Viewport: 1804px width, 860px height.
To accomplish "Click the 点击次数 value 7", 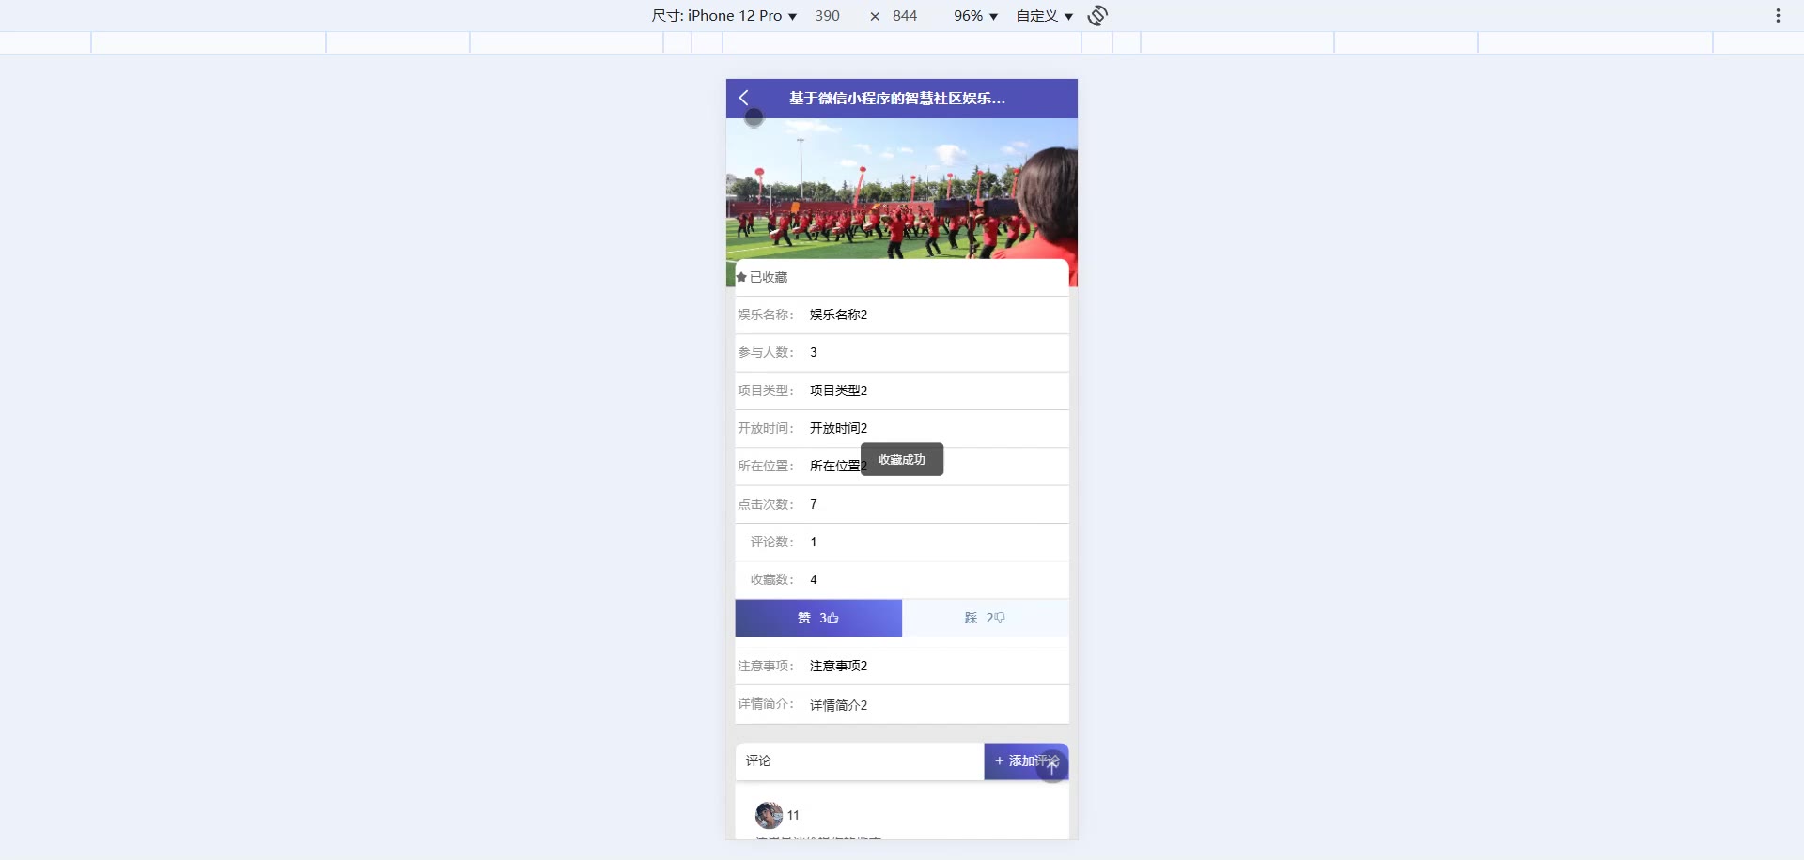I will pyautogui.click(x=814, y=504).
